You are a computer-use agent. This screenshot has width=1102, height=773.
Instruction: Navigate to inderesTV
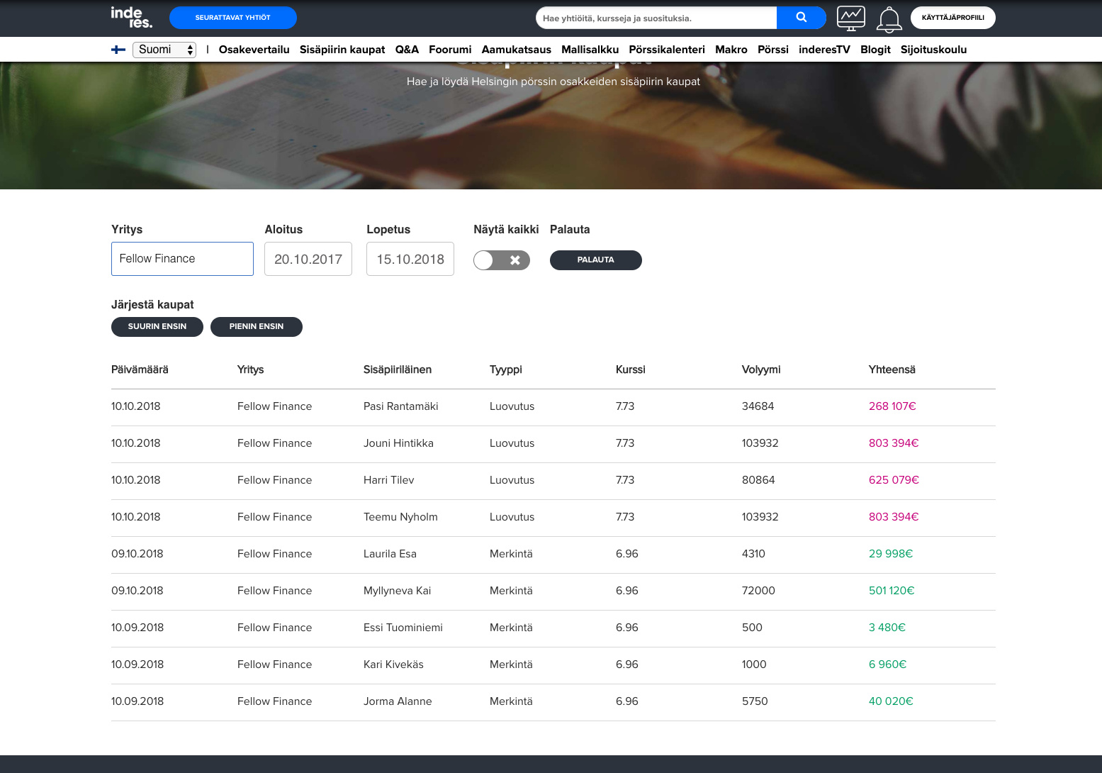(823, 50)
